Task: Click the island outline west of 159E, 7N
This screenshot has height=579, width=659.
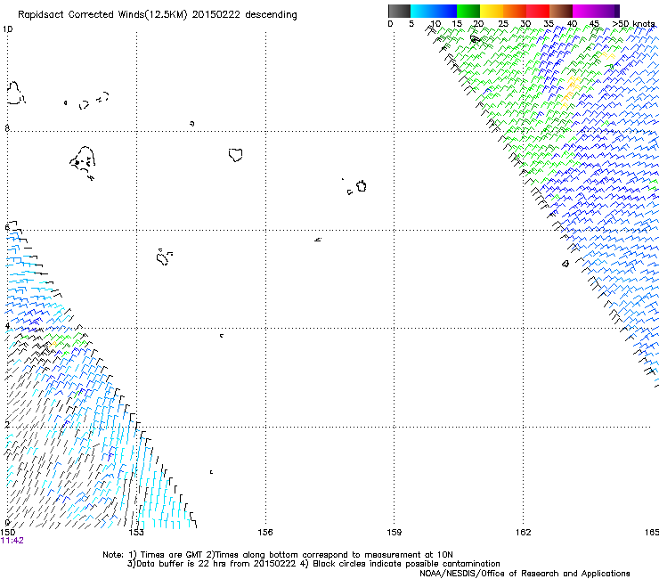Action: coord(361,186)
